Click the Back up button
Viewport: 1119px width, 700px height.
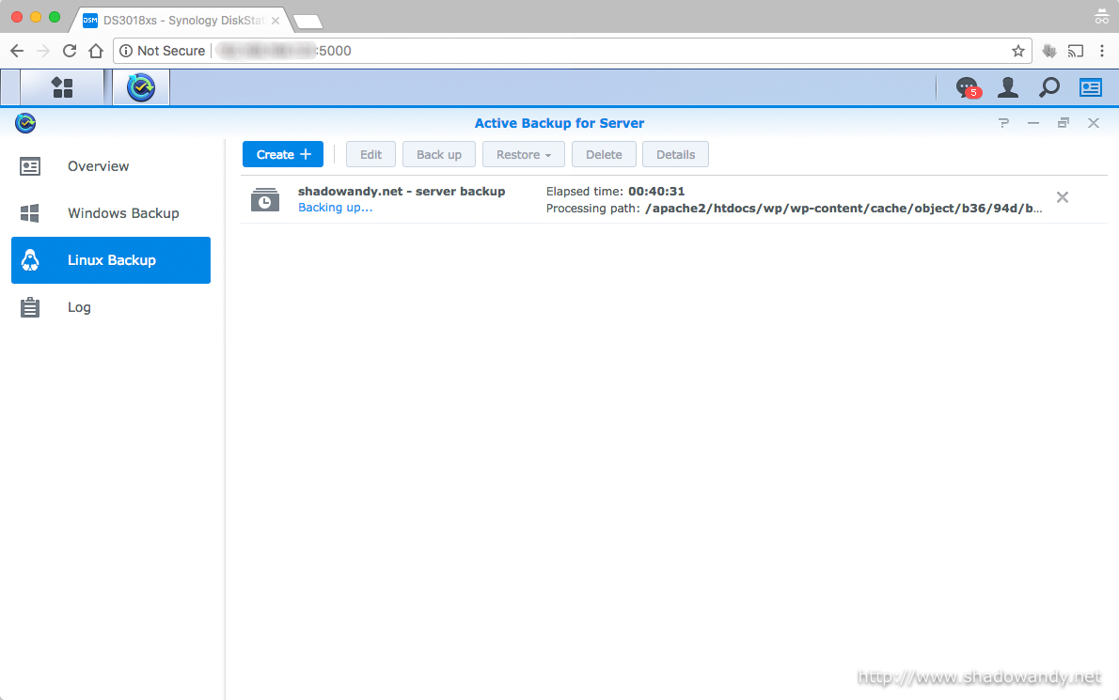[x=439, y=155]
